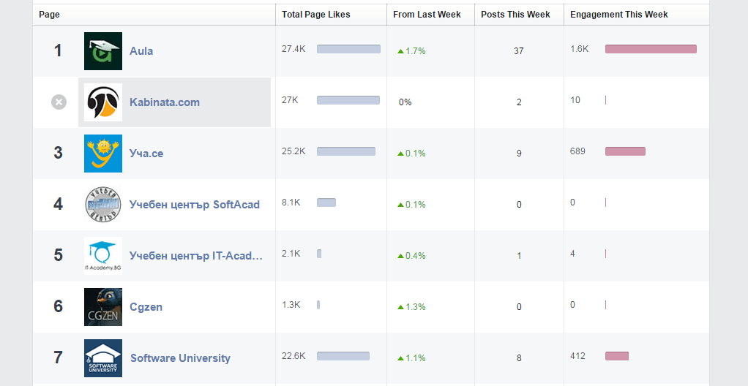Click the SoftAcad page logo icon
The height and width of the screenshot is (386, 748).
102,205
